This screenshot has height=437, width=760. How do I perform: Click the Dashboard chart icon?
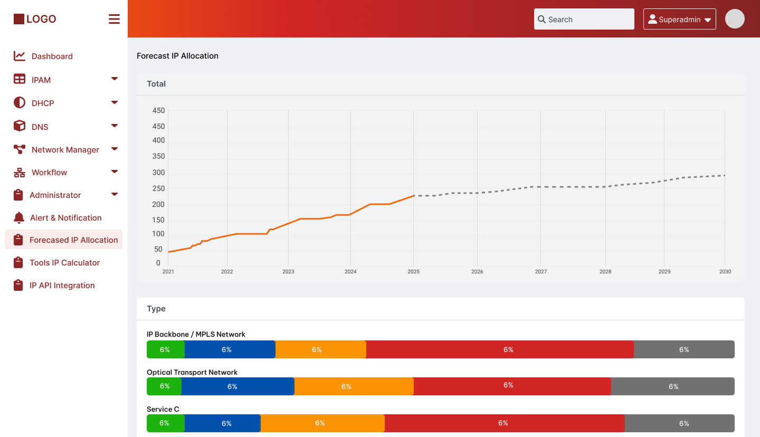click(x=20, y=56)
